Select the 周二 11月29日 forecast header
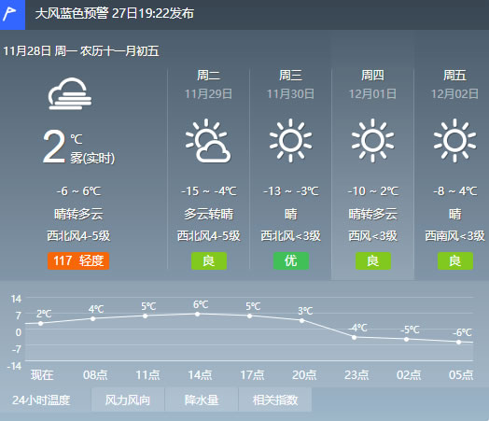This screenshot has height=421, width=489. point(208,84)
